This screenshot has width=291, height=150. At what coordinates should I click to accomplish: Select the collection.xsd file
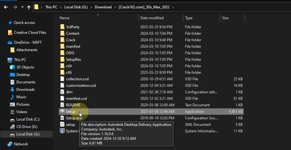77,79
